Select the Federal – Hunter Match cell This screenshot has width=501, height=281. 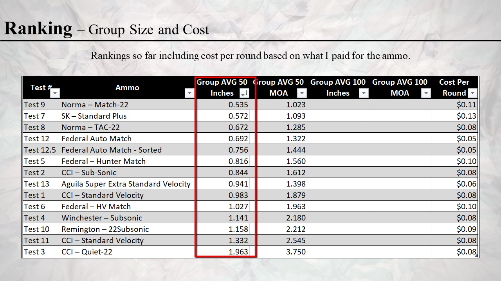click(127, 161)
